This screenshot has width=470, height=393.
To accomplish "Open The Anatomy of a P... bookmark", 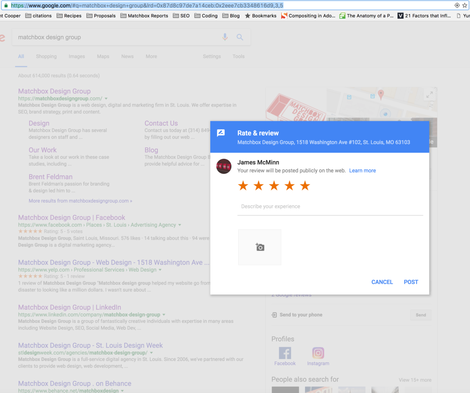I will click(367, 16).
